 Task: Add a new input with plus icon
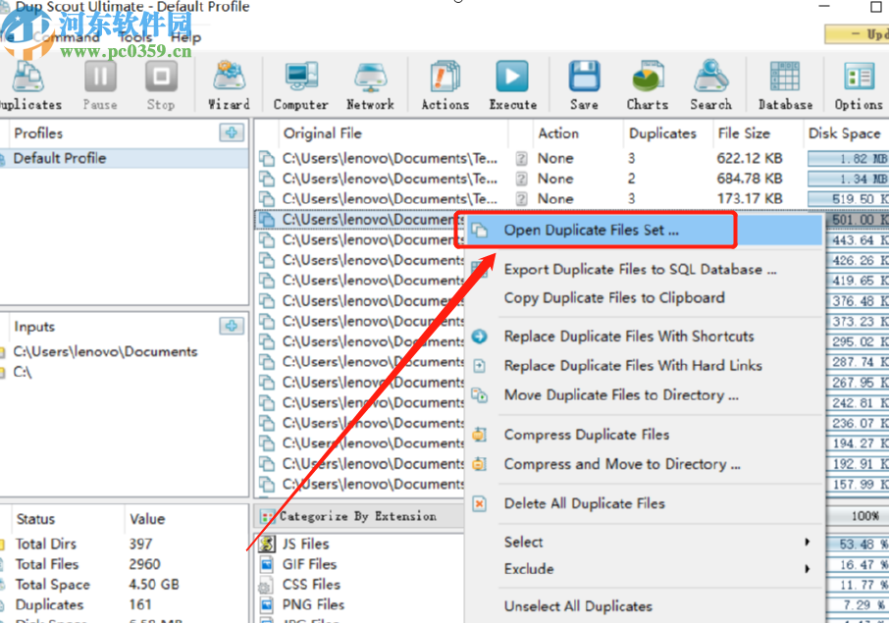[x=232, y=326]
